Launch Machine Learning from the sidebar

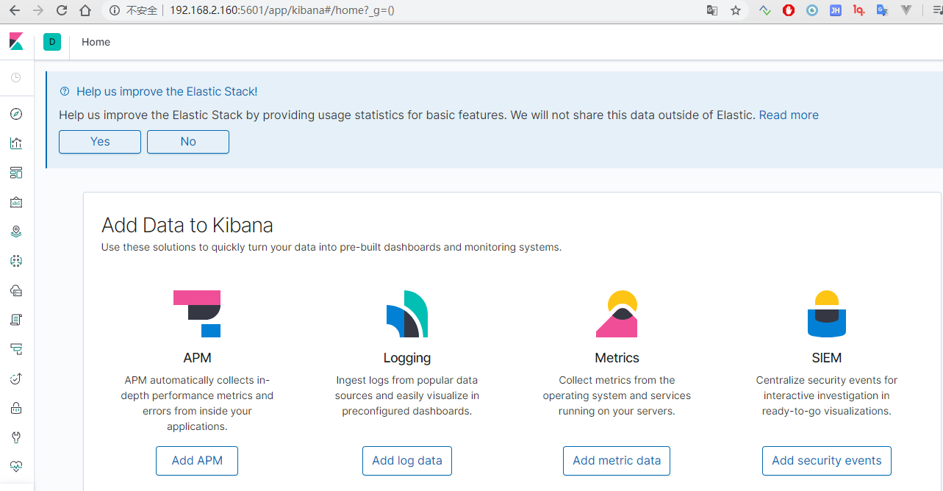tap(16, 261)
